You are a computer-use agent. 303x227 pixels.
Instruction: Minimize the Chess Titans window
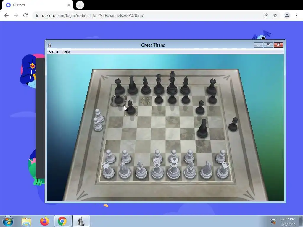258,45
